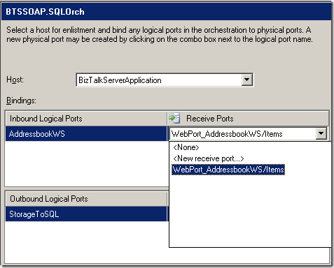This screenshot has width=334, height=268.
Task: Expand the Receive Ports combo arrow
Action: tap(321, 134)
